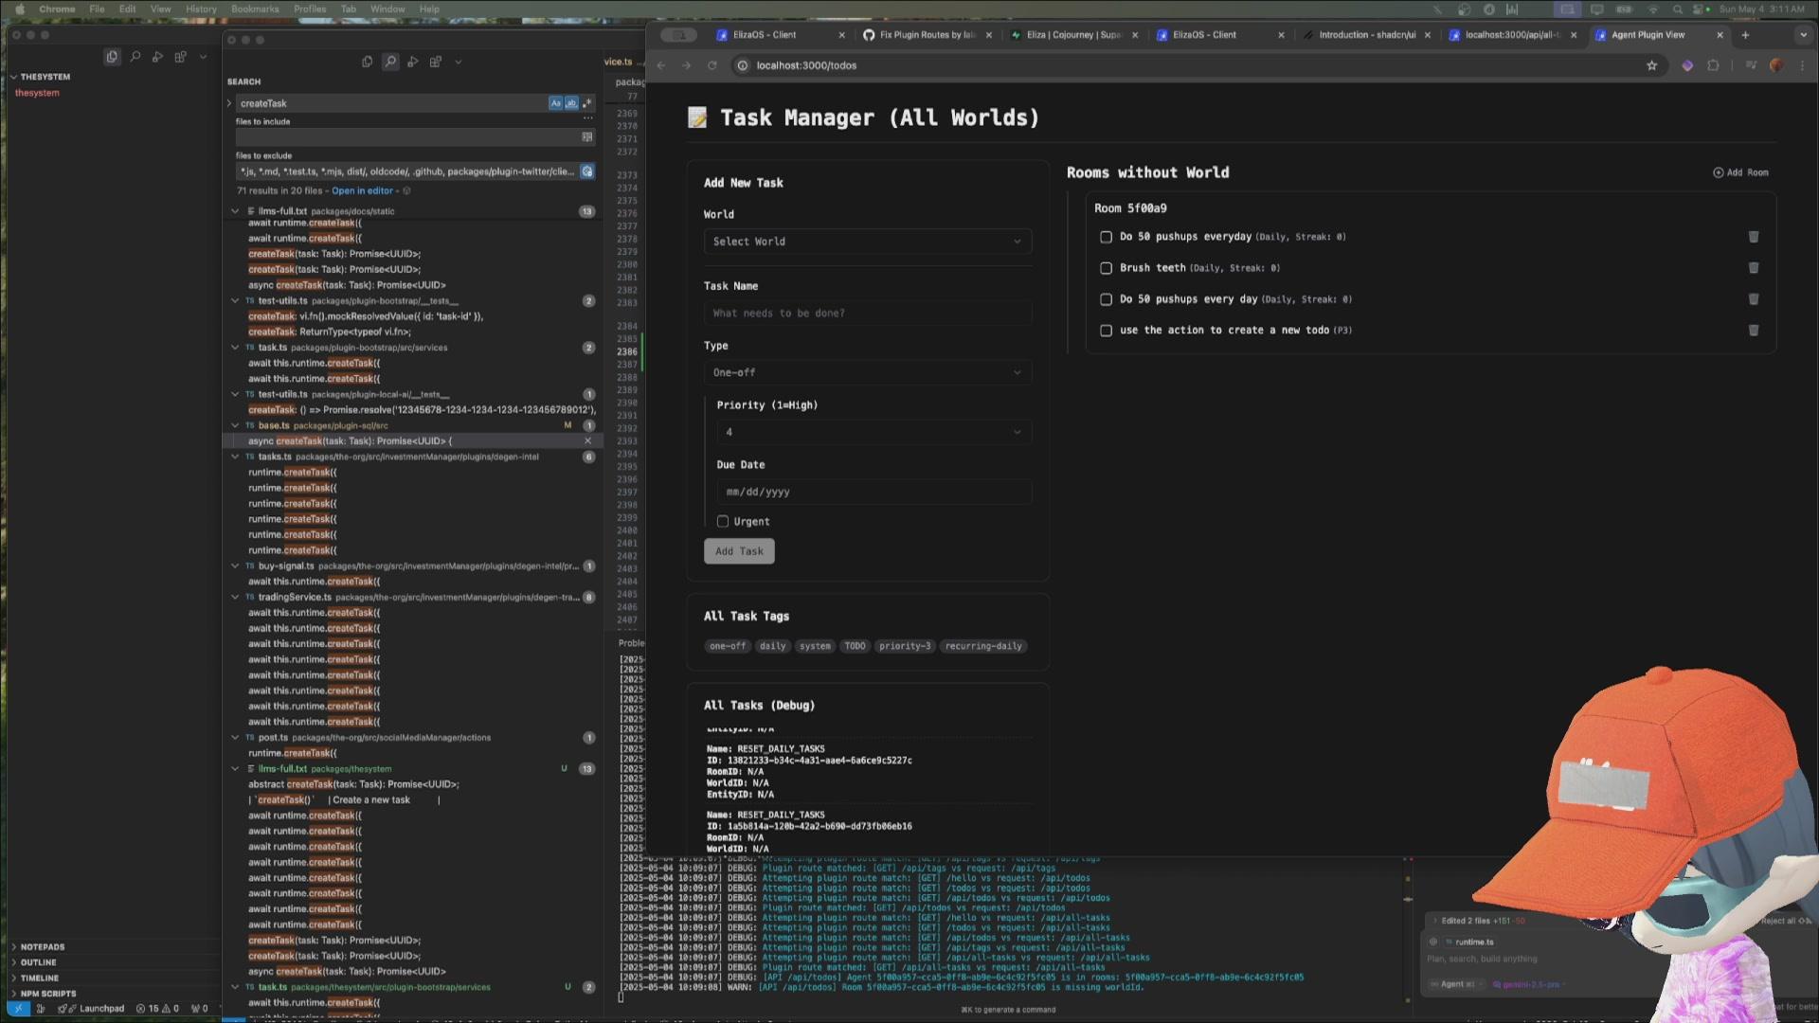1819x1023 pixels.
Task: Focus the Task Name input field
Action: click(x=868, y=314)
